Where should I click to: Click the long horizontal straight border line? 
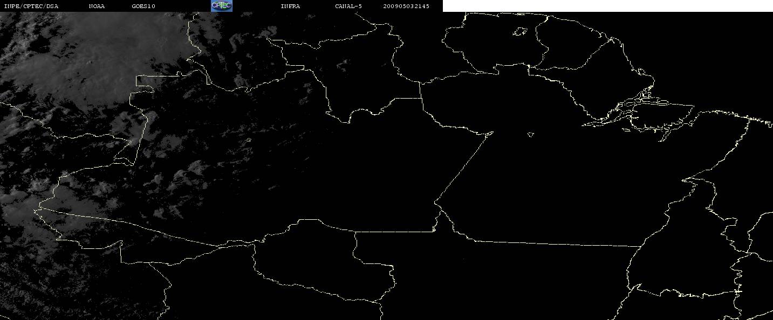(x=556, y=244)
